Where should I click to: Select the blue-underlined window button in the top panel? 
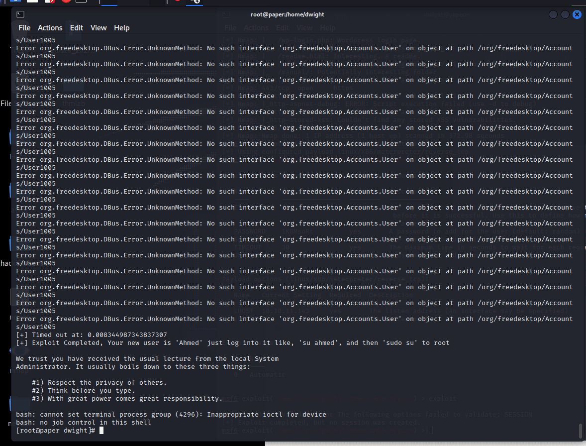(x=109, y=2)
